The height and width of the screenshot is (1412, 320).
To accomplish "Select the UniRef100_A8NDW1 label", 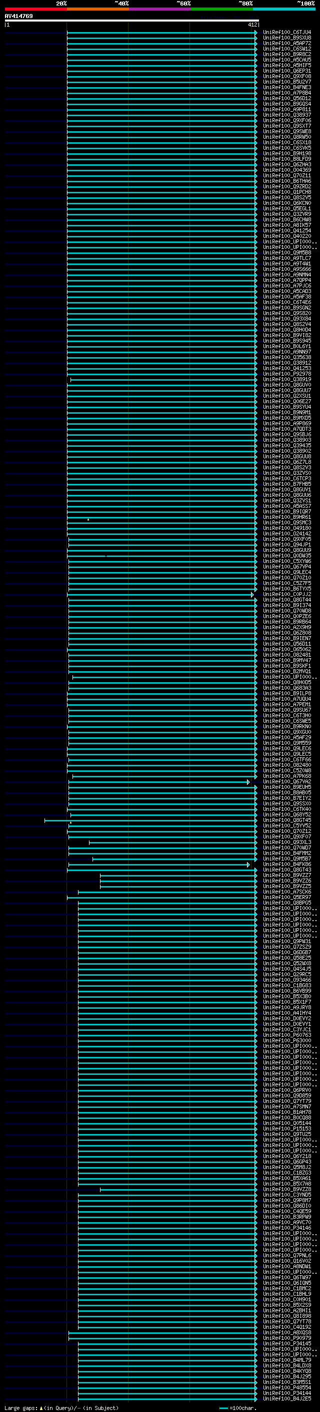I will point(286,1267).
